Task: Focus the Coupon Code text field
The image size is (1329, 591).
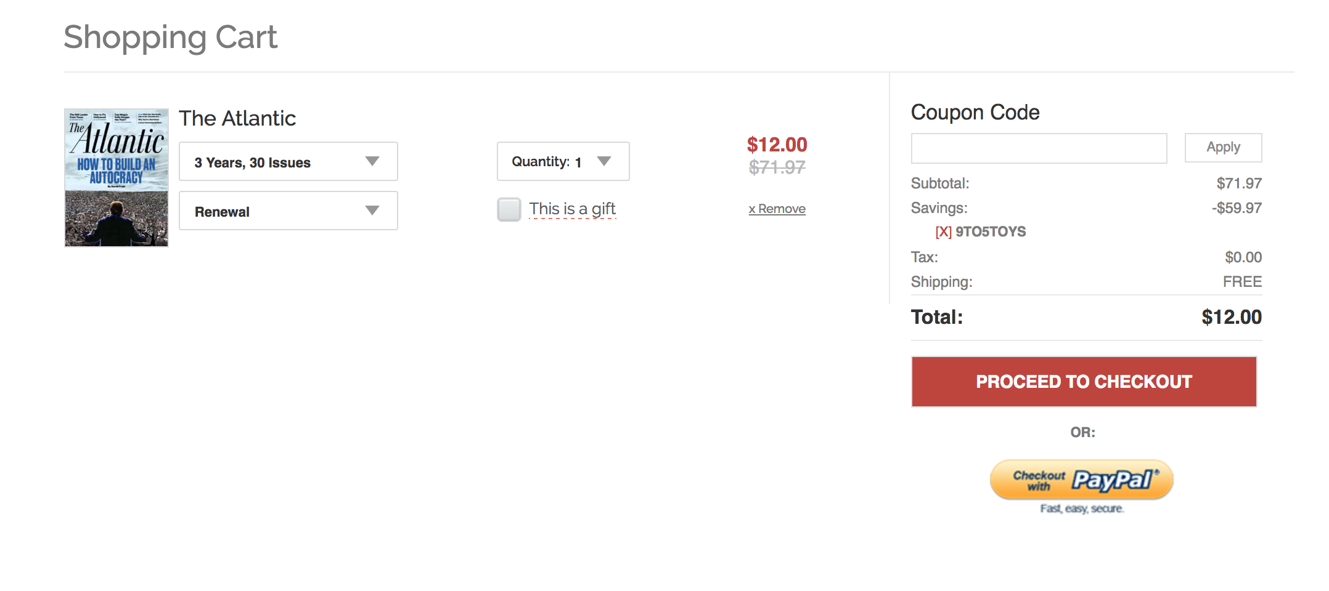Action: pyautogui.click(x=1039, y=148)
